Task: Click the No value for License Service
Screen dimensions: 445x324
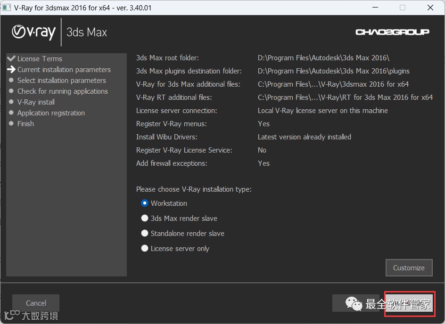Action: tap(262, 150)
